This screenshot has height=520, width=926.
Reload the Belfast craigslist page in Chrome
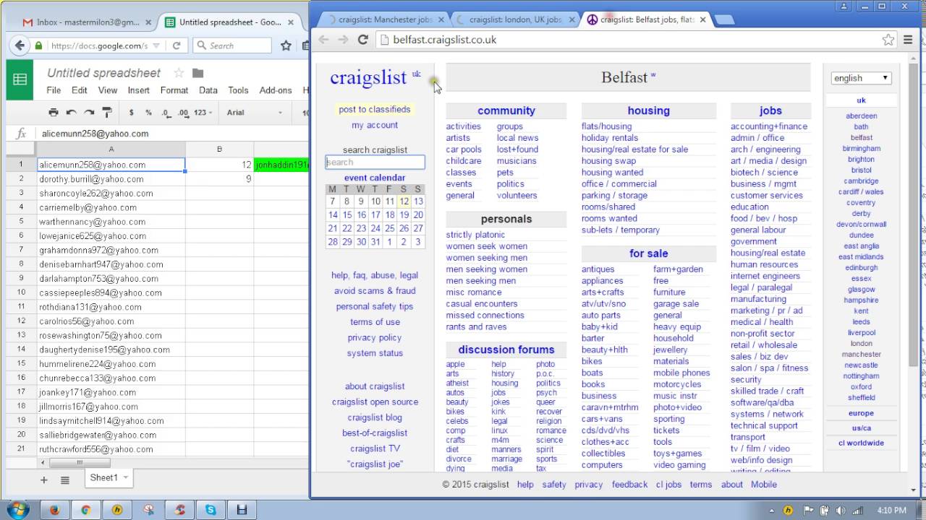(x=363, y=40)
